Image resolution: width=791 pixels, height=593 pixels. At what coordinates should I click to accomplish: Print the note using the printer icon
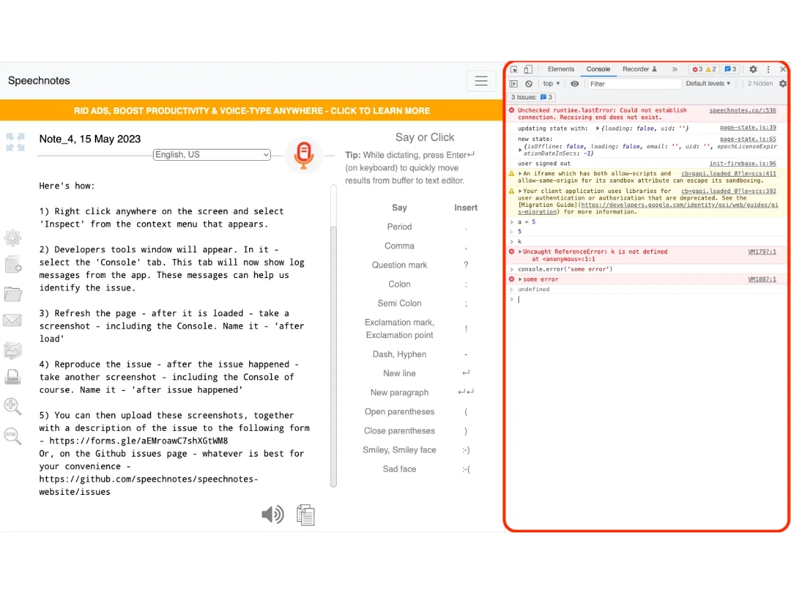[x=13, y=377]
